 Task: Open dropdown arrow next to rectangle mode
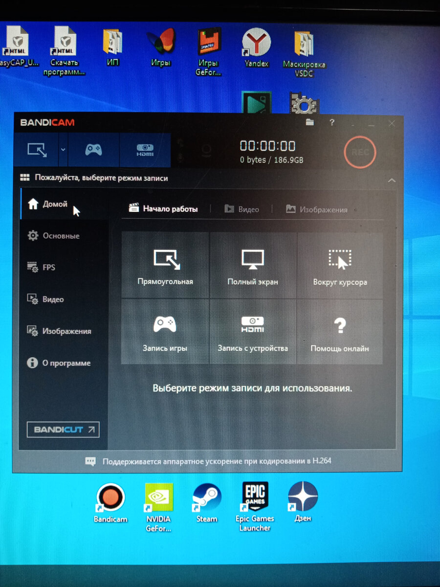tap(63, 150)
